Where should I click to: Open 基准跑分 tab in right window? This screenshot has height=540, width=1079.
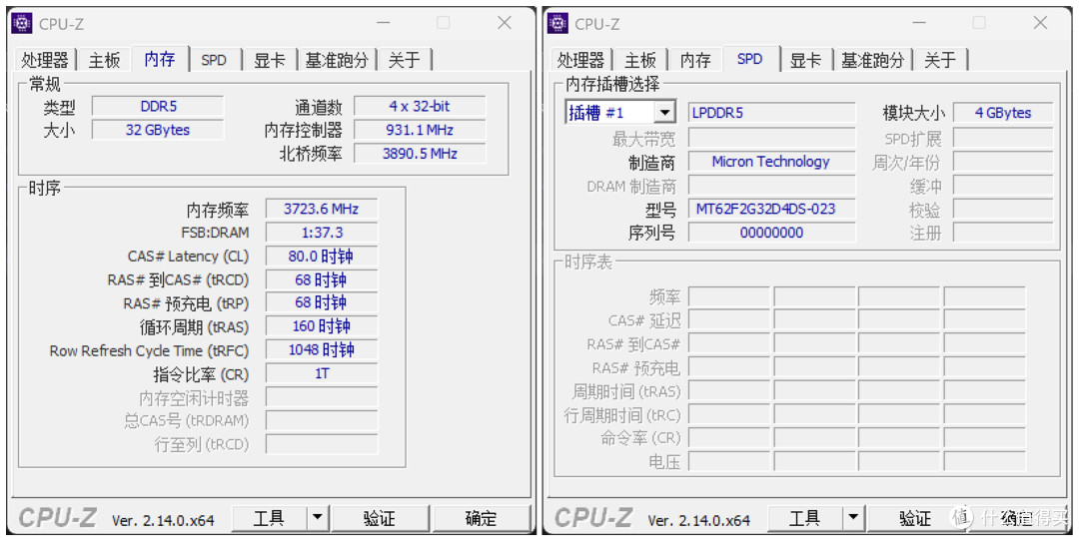pyautogui.click(x=872, y=60)
